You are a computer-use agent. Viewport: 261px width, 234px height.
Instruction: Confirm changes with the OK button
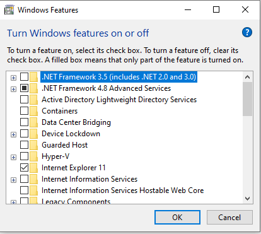pyautogui.click(x=177, y=218)
